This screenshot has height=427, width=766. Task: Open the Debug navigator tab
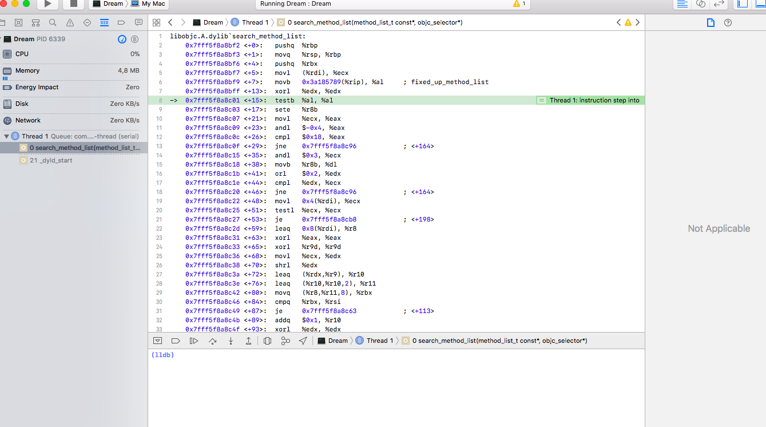(x=104, y=22)
